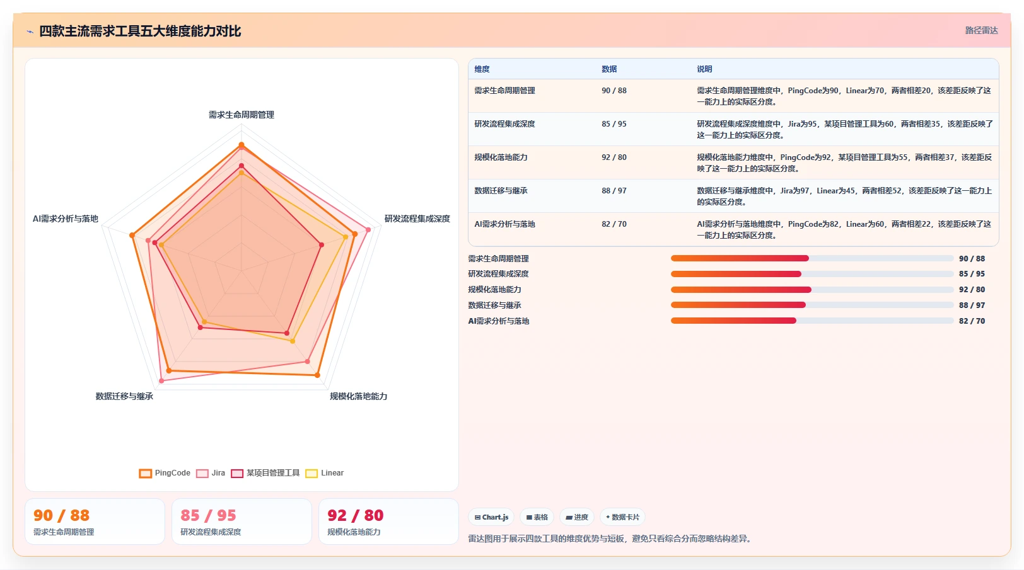
Task: Click the 数据迁移与继承 radar axis label
Action: click(x=124, y=396)
